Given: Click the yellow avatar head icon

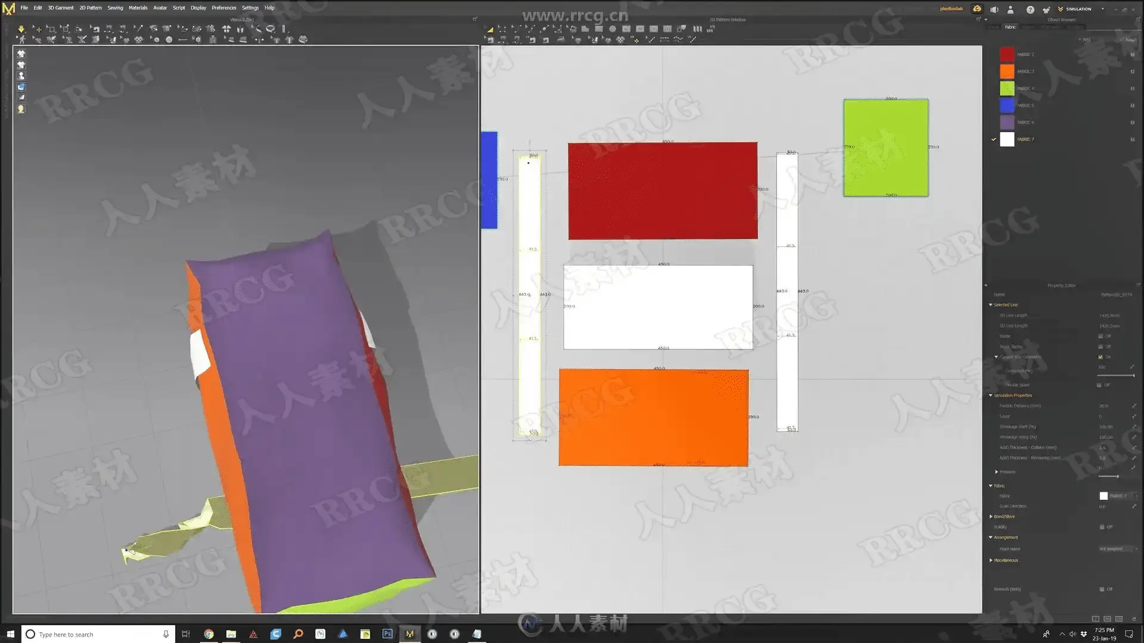Looking at the screenshot, I should coord(21,109).
